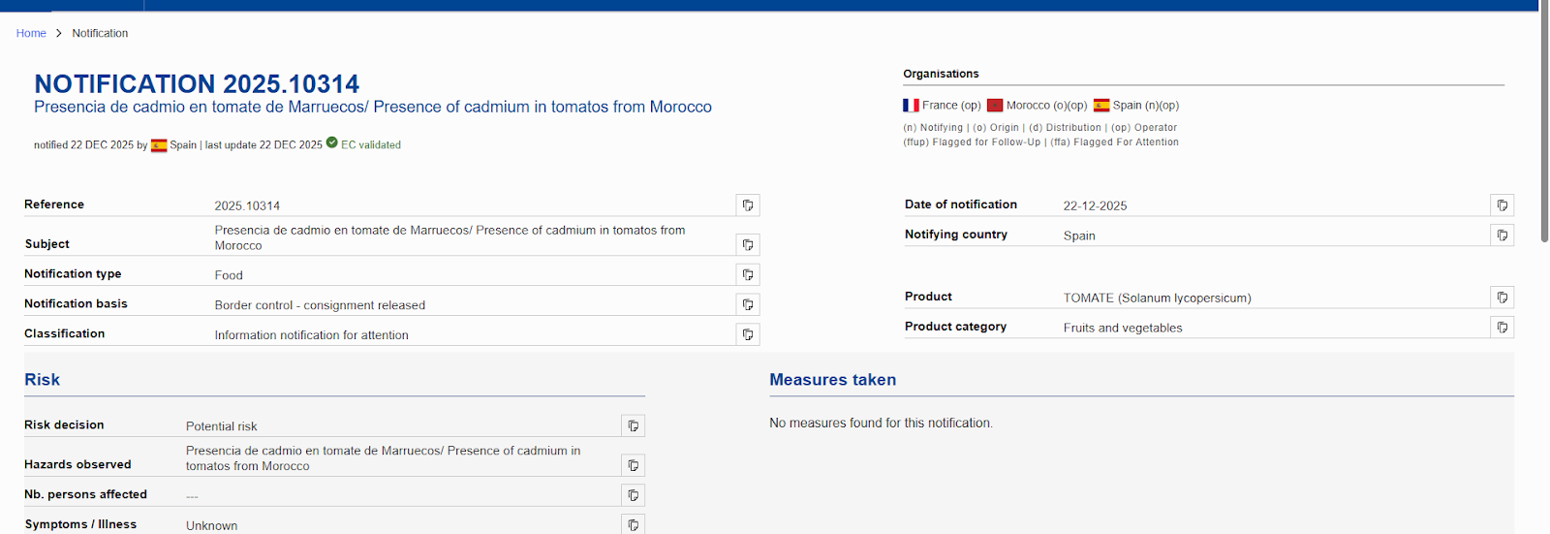Click the vertical page scrollbar

(1544, 126)
